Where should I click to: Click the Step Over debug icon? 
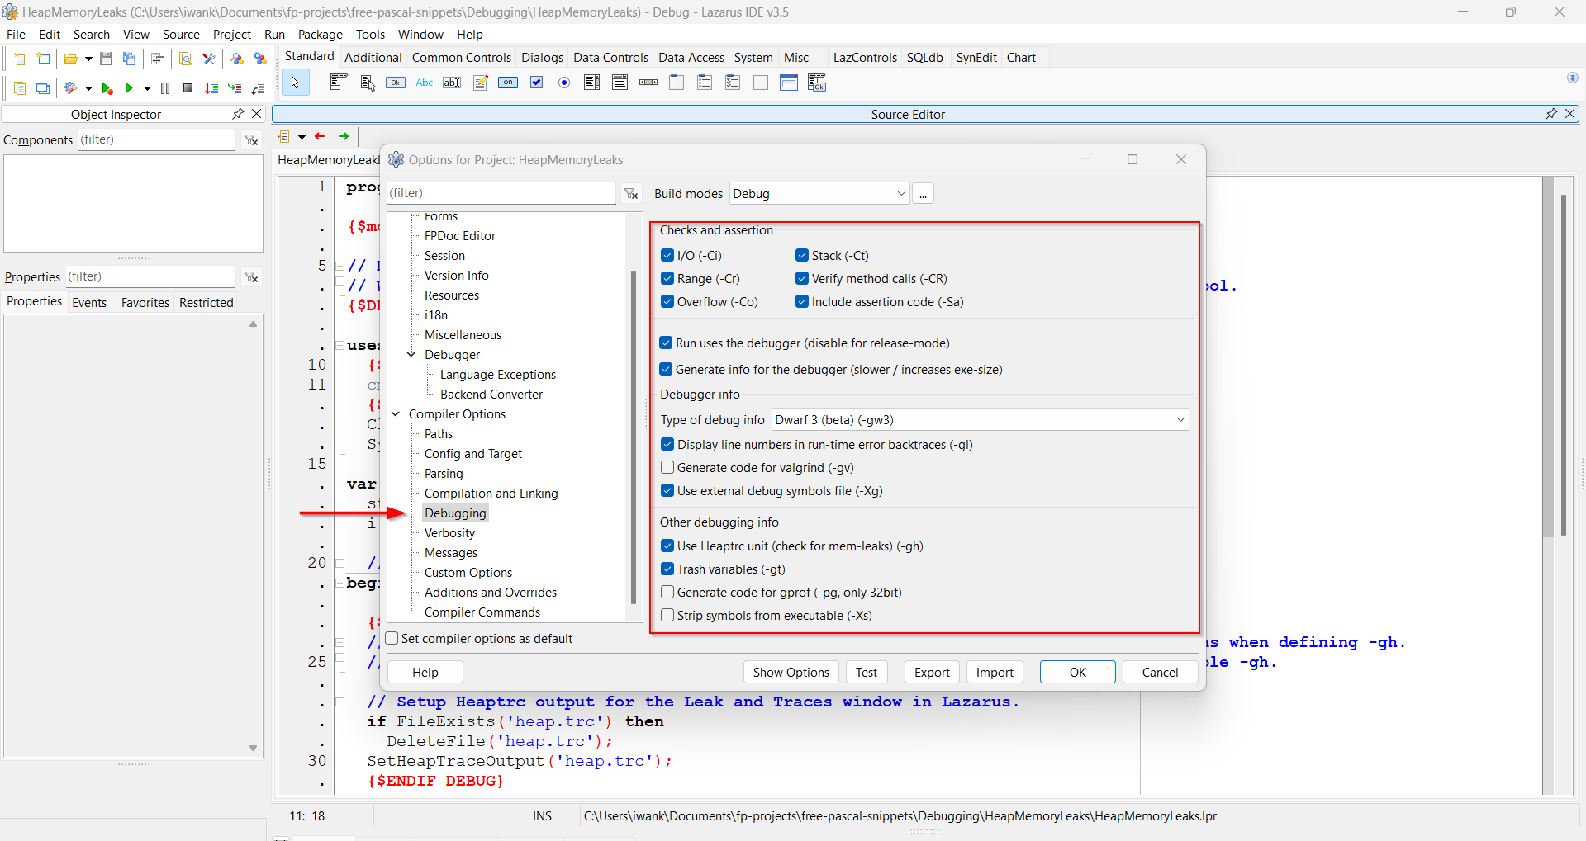[235, 88]
